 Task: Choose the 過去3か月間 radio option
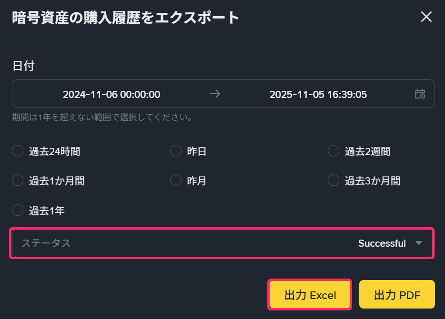coord(334,181)
